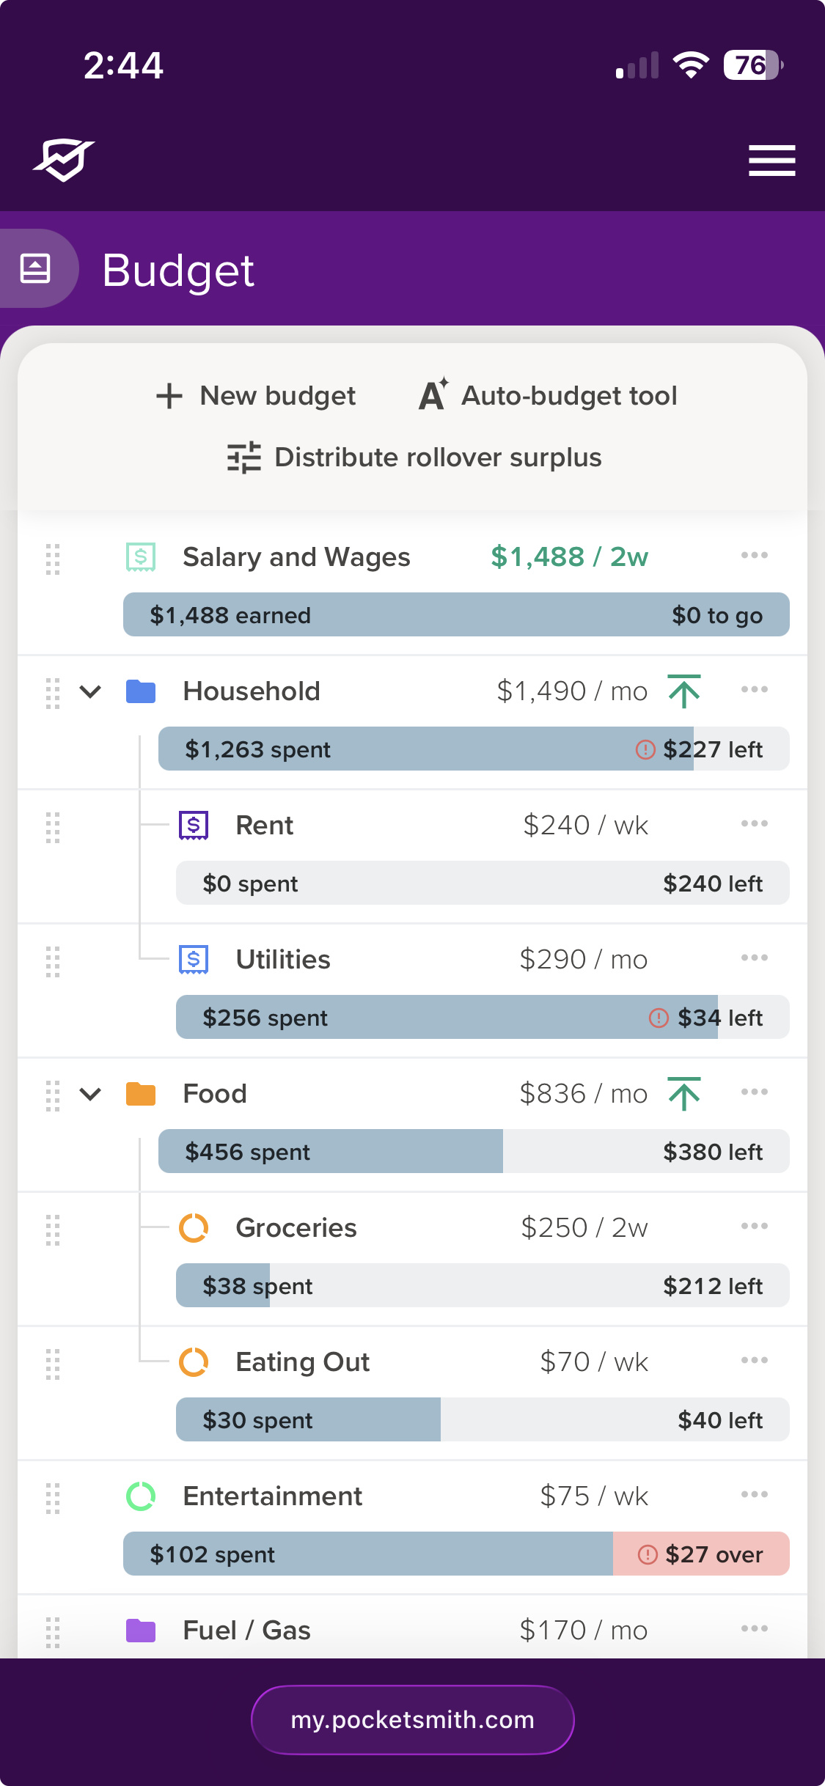
Task: Collapse the Household category
Action: tap(90, 691)
